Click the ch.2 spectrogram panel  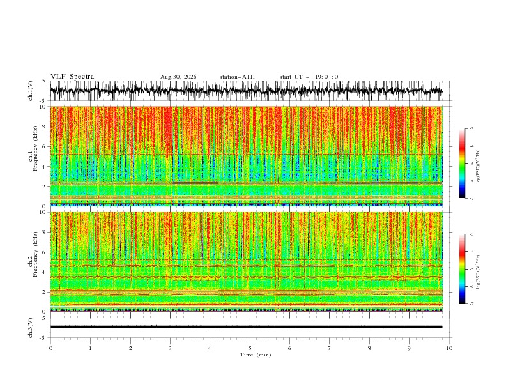pyautogui.click(x=246, y=262)
